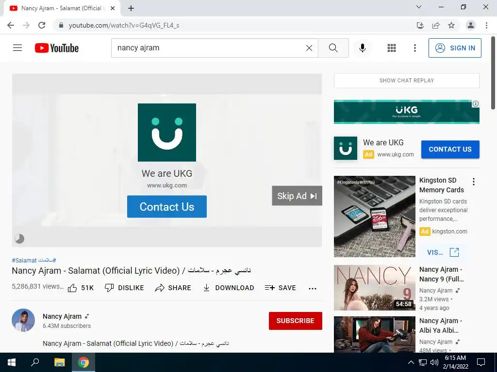Open Kingston ad three-dot options
The width and height of the screenshot is (497, 372).
[x=474, y=182]
